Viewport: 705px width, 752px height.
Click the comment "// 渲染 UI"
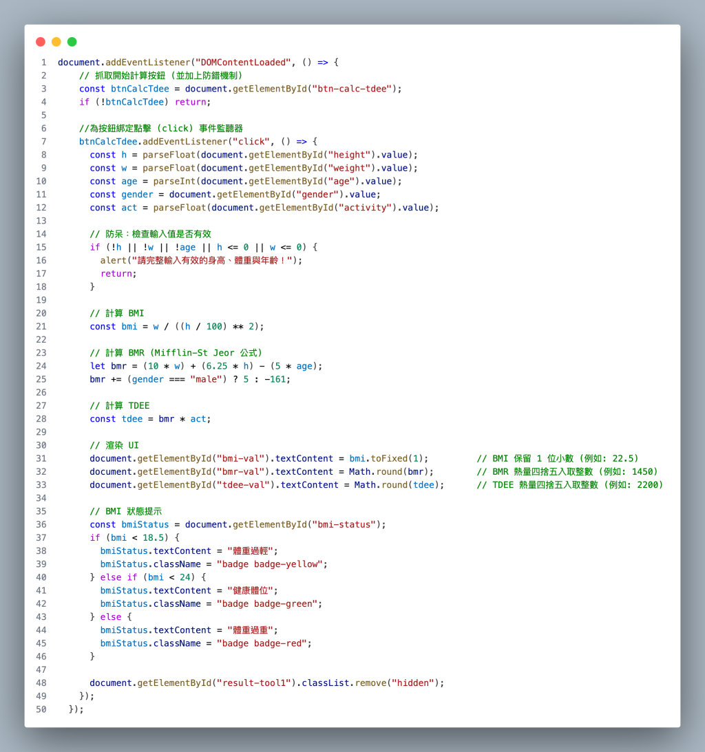click(114, 445)
